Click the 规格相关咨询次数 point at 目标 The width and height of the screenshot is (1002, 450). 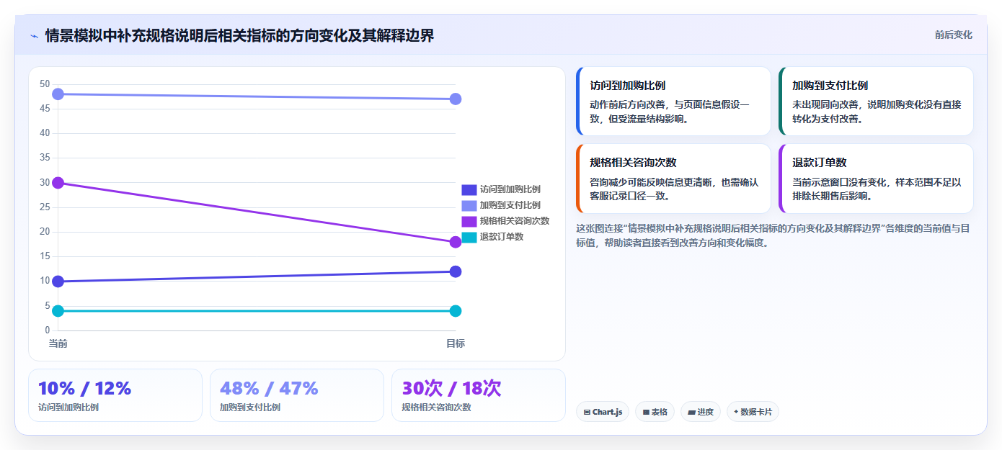(x=456, y=242)
